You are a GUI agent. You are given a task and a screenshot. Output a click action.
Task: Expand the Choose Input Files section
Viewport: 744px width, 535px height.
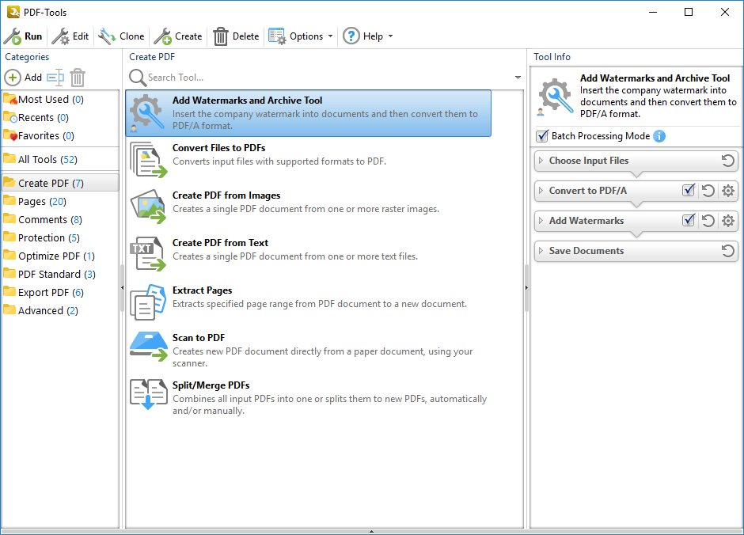point(541,161)
